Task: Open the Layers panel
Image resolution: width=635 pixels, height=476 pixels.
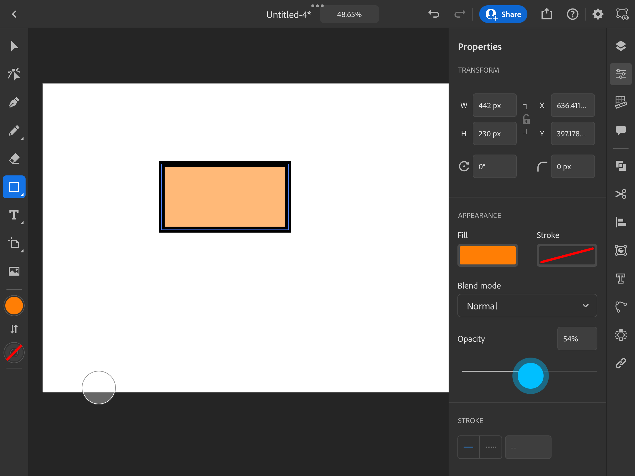Action: tap(621, 46)
